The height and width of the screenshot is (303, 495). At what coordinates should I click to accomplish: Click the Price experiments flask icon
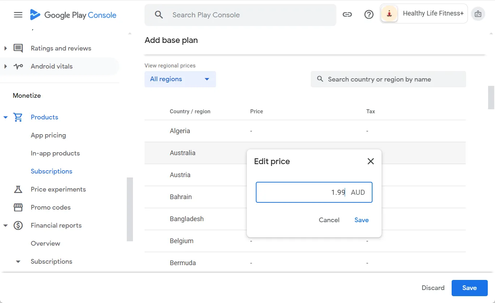click(x=17, y=189)
